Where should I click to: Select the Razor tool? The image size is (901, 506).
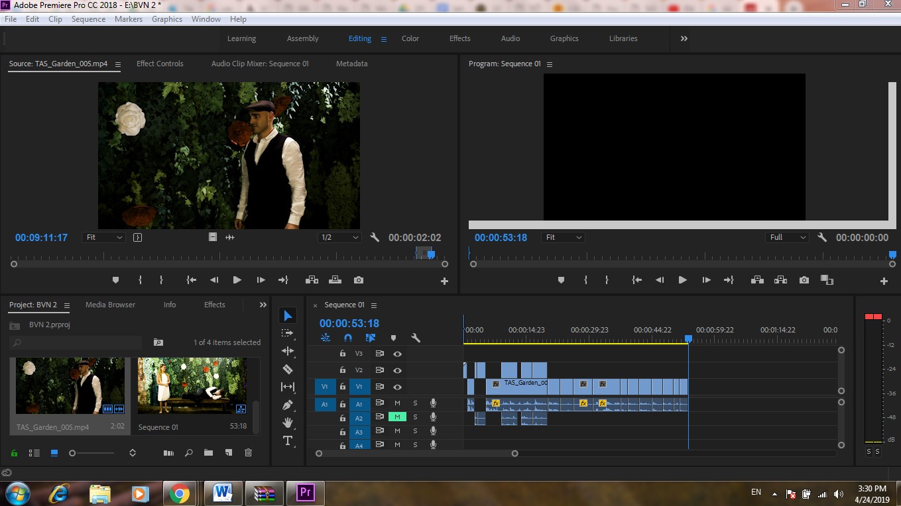[288, 369]
